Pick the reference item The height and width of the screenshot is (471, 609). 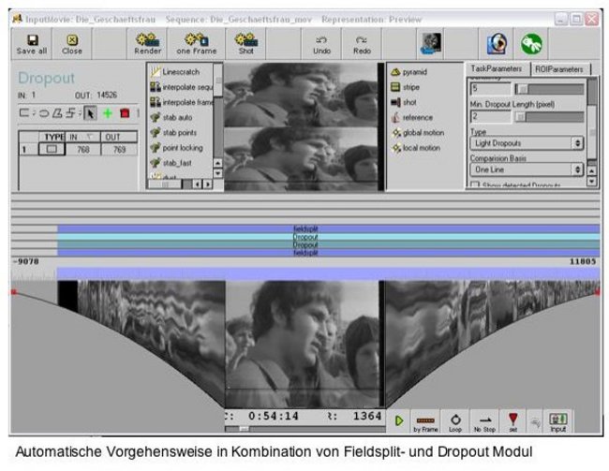(x=411, y=117)
